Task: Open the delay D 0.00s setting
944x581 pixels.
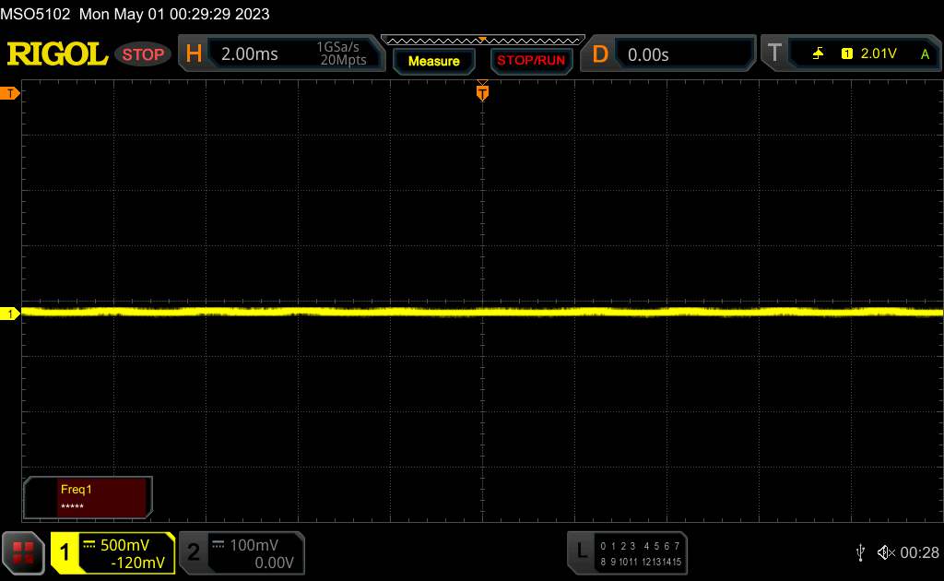Action: tap(667, 54)
